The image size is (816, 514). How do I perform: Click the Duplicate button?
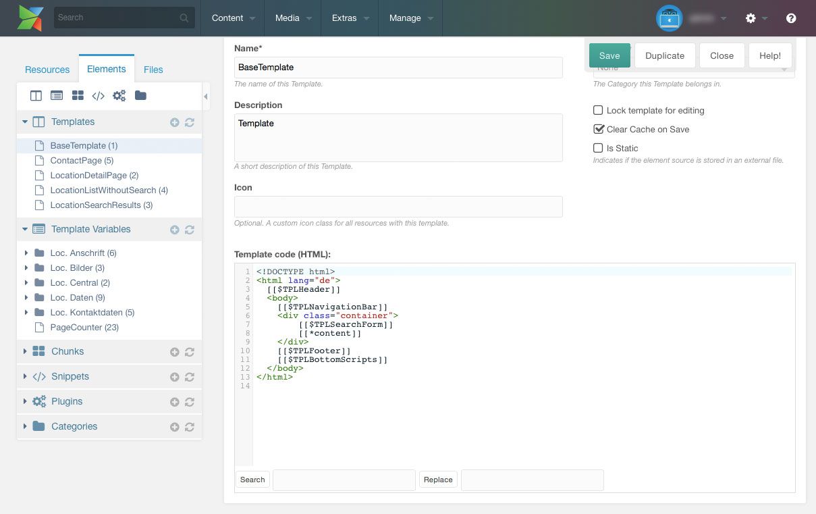tap(665, 56)
